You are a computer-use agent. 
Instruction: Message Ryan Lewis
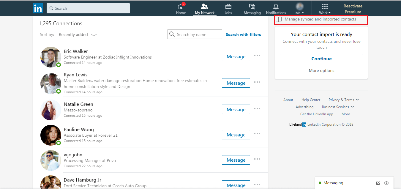236,83
